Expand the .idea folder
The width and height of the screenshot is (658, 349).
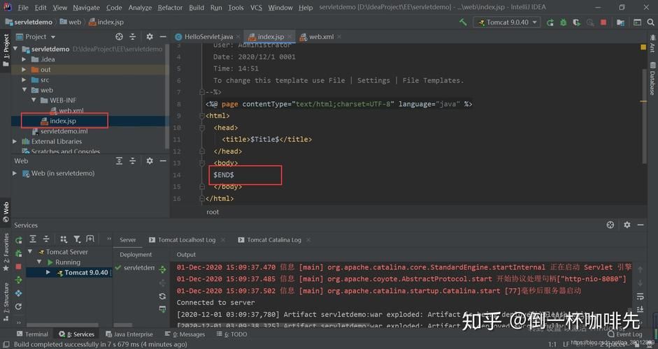(x=24, y=59)
